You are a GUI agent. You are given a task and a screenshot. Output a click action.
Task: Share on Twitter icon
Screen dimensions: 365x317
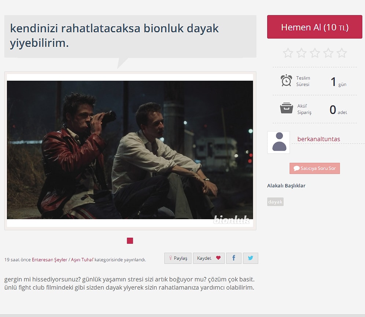[x=250, y=258]
